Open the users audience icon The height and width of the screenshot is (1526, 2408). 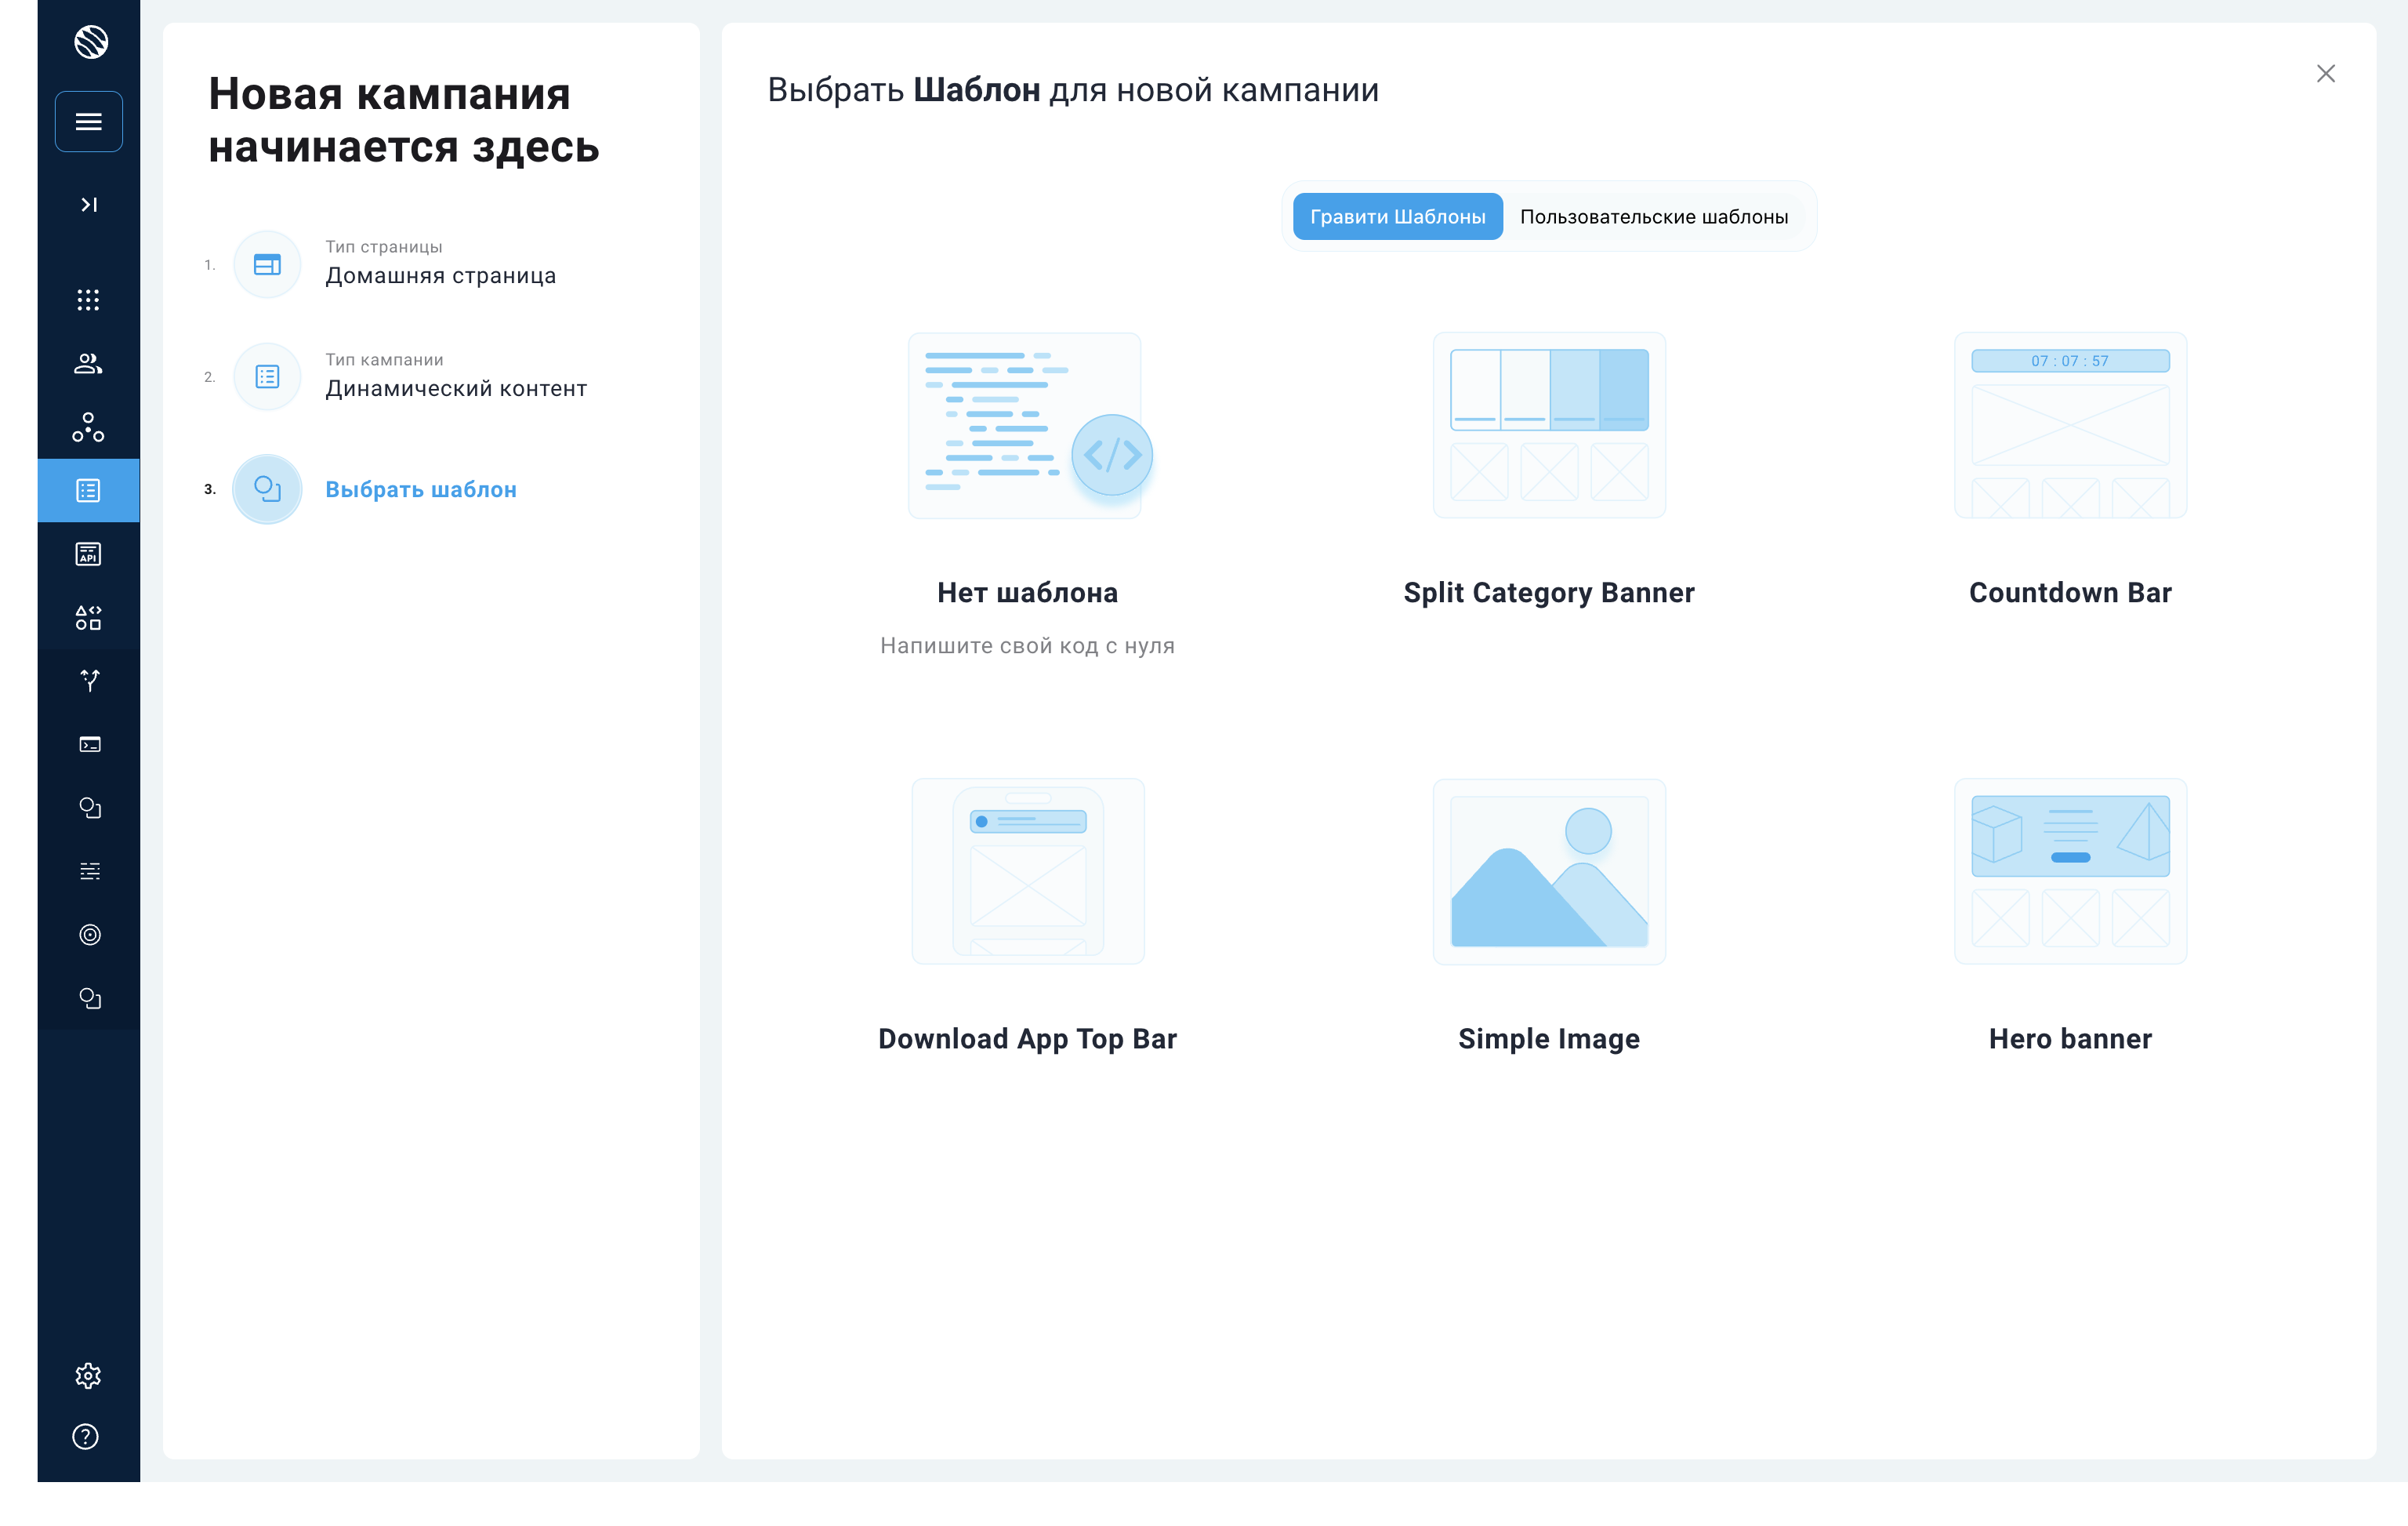click(89, 364)
